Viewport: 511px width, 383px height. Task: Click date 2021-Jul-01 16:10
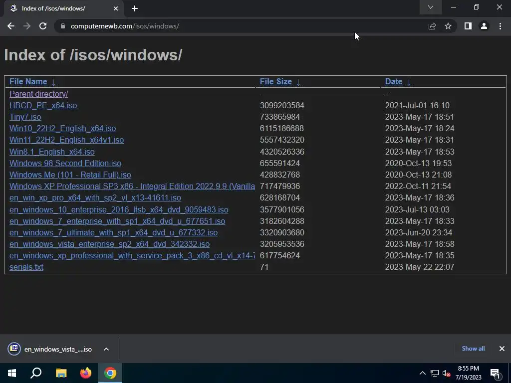click(x=417, y=105)
